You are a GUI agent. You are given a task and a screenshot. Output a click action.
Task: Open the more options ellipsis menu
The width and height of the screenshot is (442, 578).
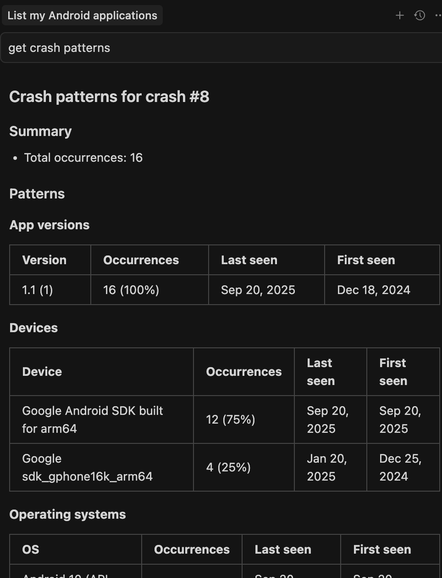438,15
